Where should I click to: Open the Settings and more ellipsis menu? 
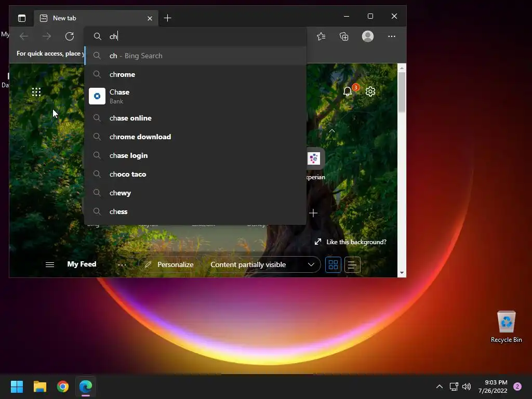[392, 36]
